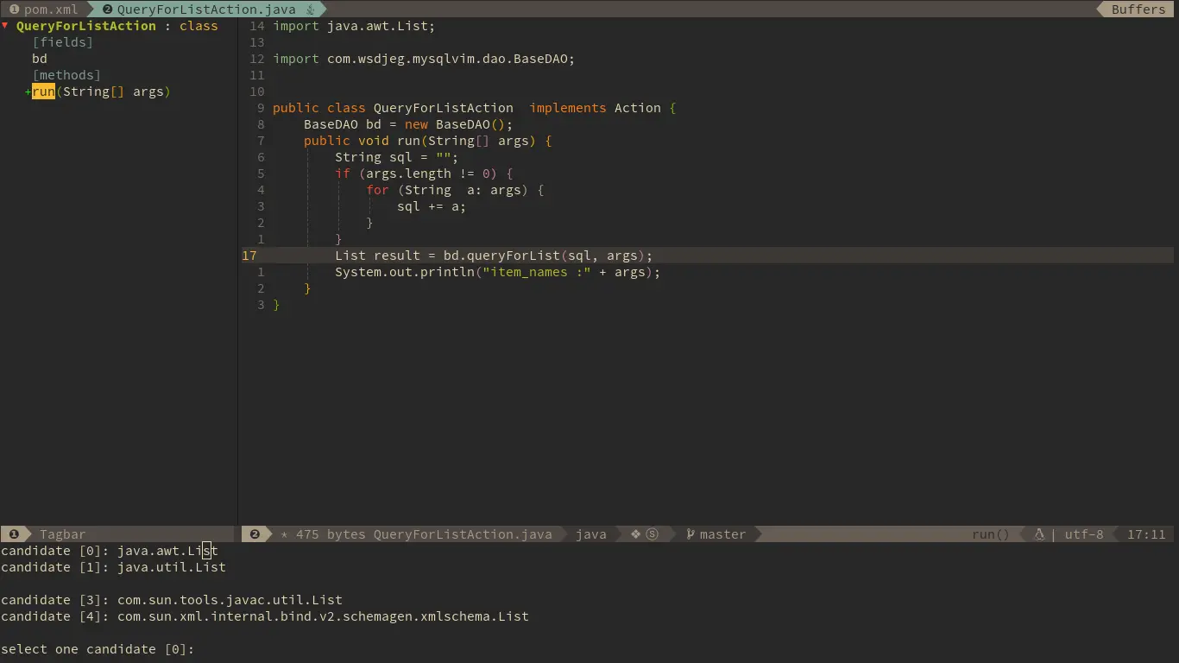
Task: Click the buffer number badge on pom.xml tab
Action: point(12,9)
